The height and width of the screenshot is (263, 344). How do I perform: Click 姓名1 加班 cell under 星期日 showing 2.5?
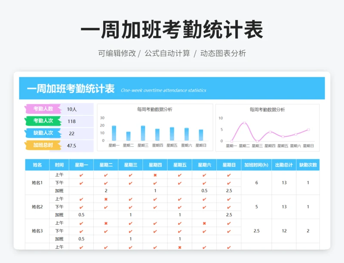[229, 191]
